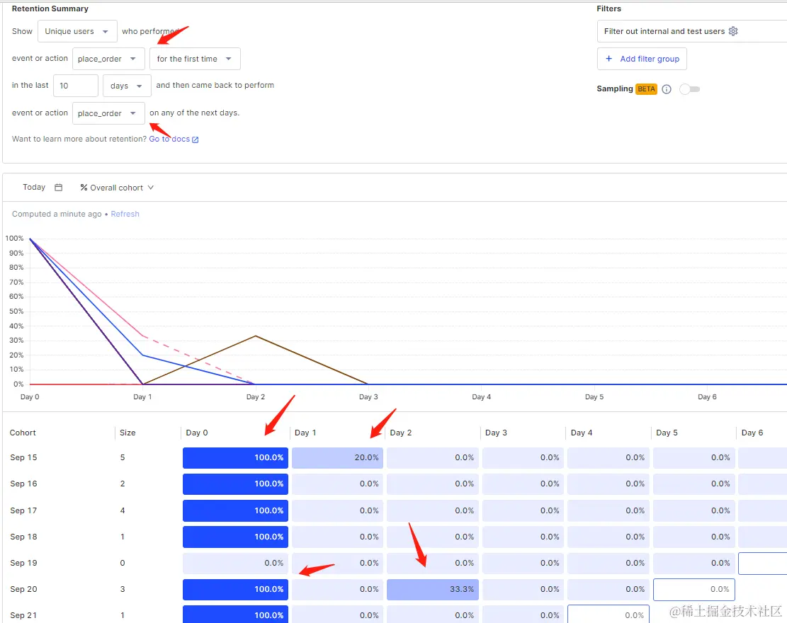This screenshot has width=787, height=623.
Task: Click the Cohort column header
Action: (x=23, y=433)
